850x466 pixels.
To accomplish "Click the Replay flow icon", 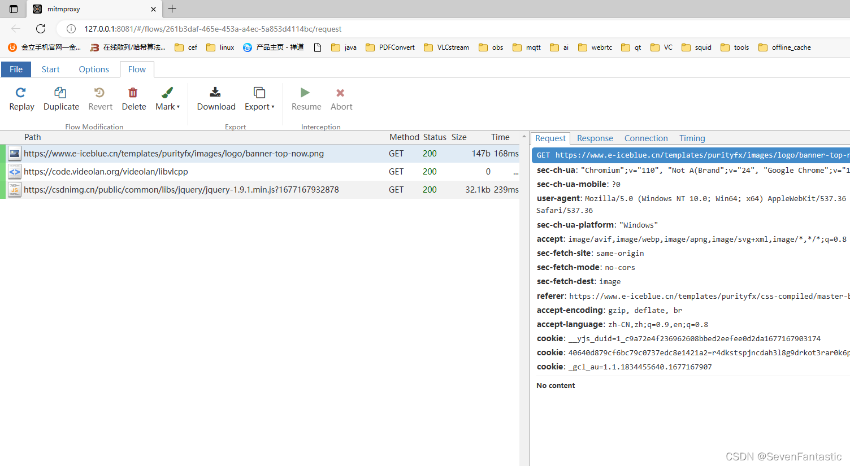I will coord(21,93).
